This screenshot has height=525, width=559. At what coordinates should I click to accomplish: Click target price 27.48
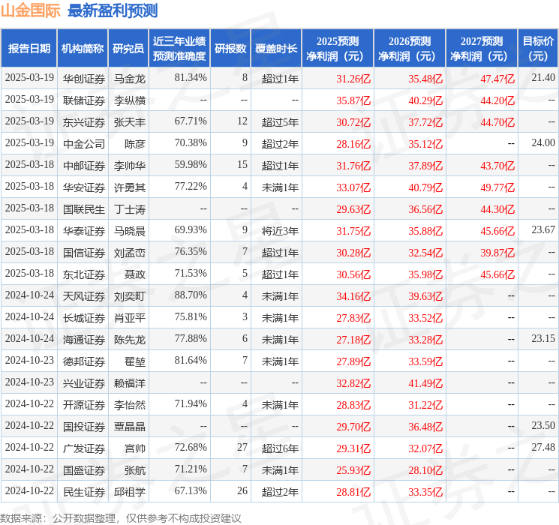(x=543, y=447)
